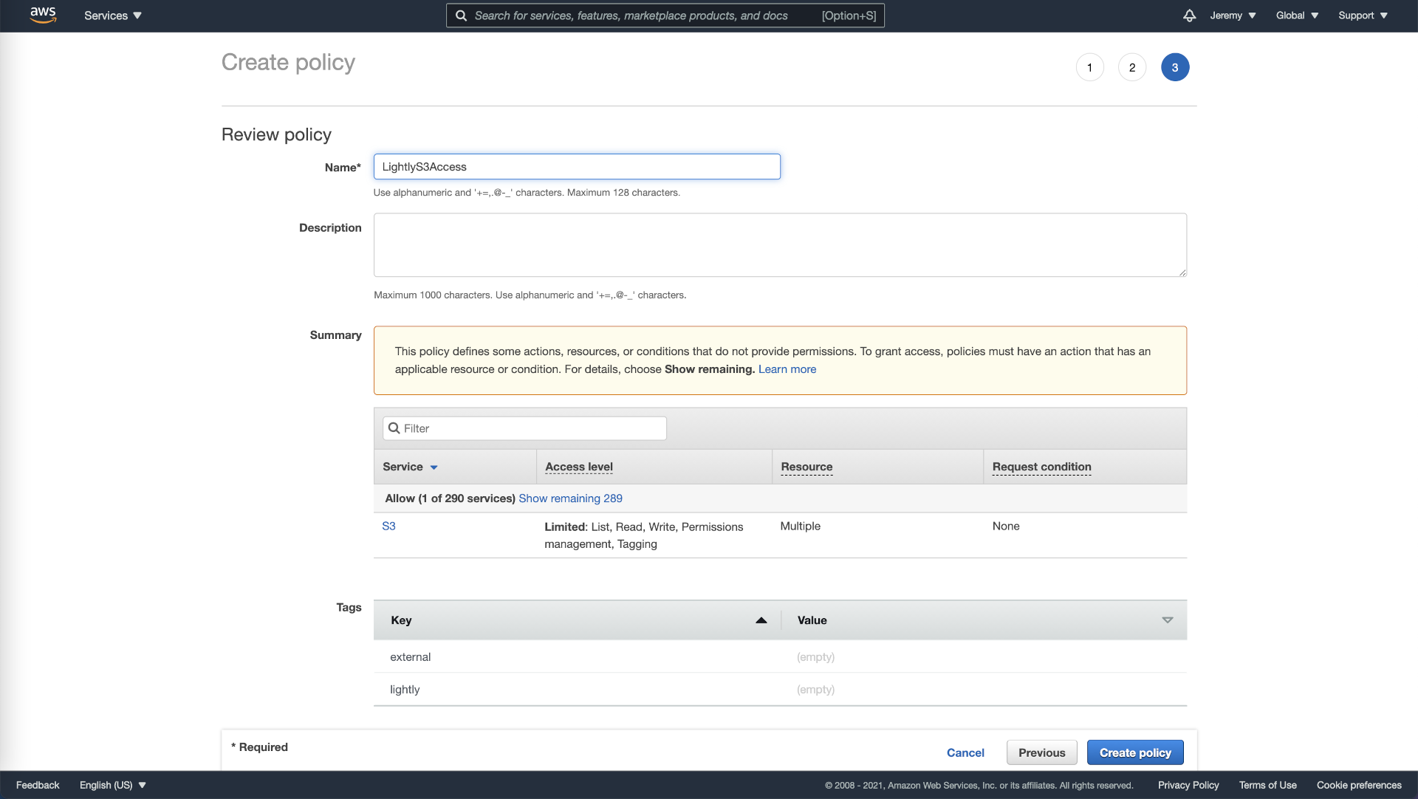Click the Resource column header
Viewport: 1418px width, 799px height.
pyautogui.click(x=806, y=467)
